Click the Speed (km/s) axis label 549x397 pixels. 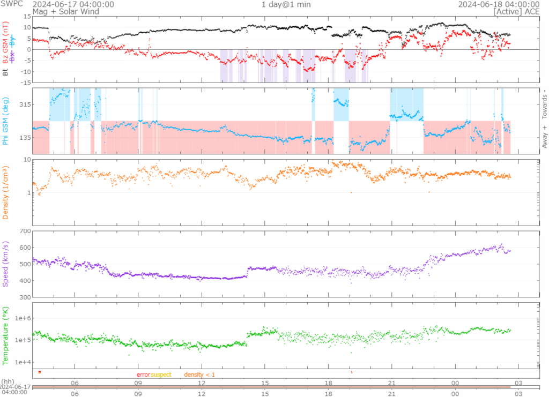pos(5,264)
